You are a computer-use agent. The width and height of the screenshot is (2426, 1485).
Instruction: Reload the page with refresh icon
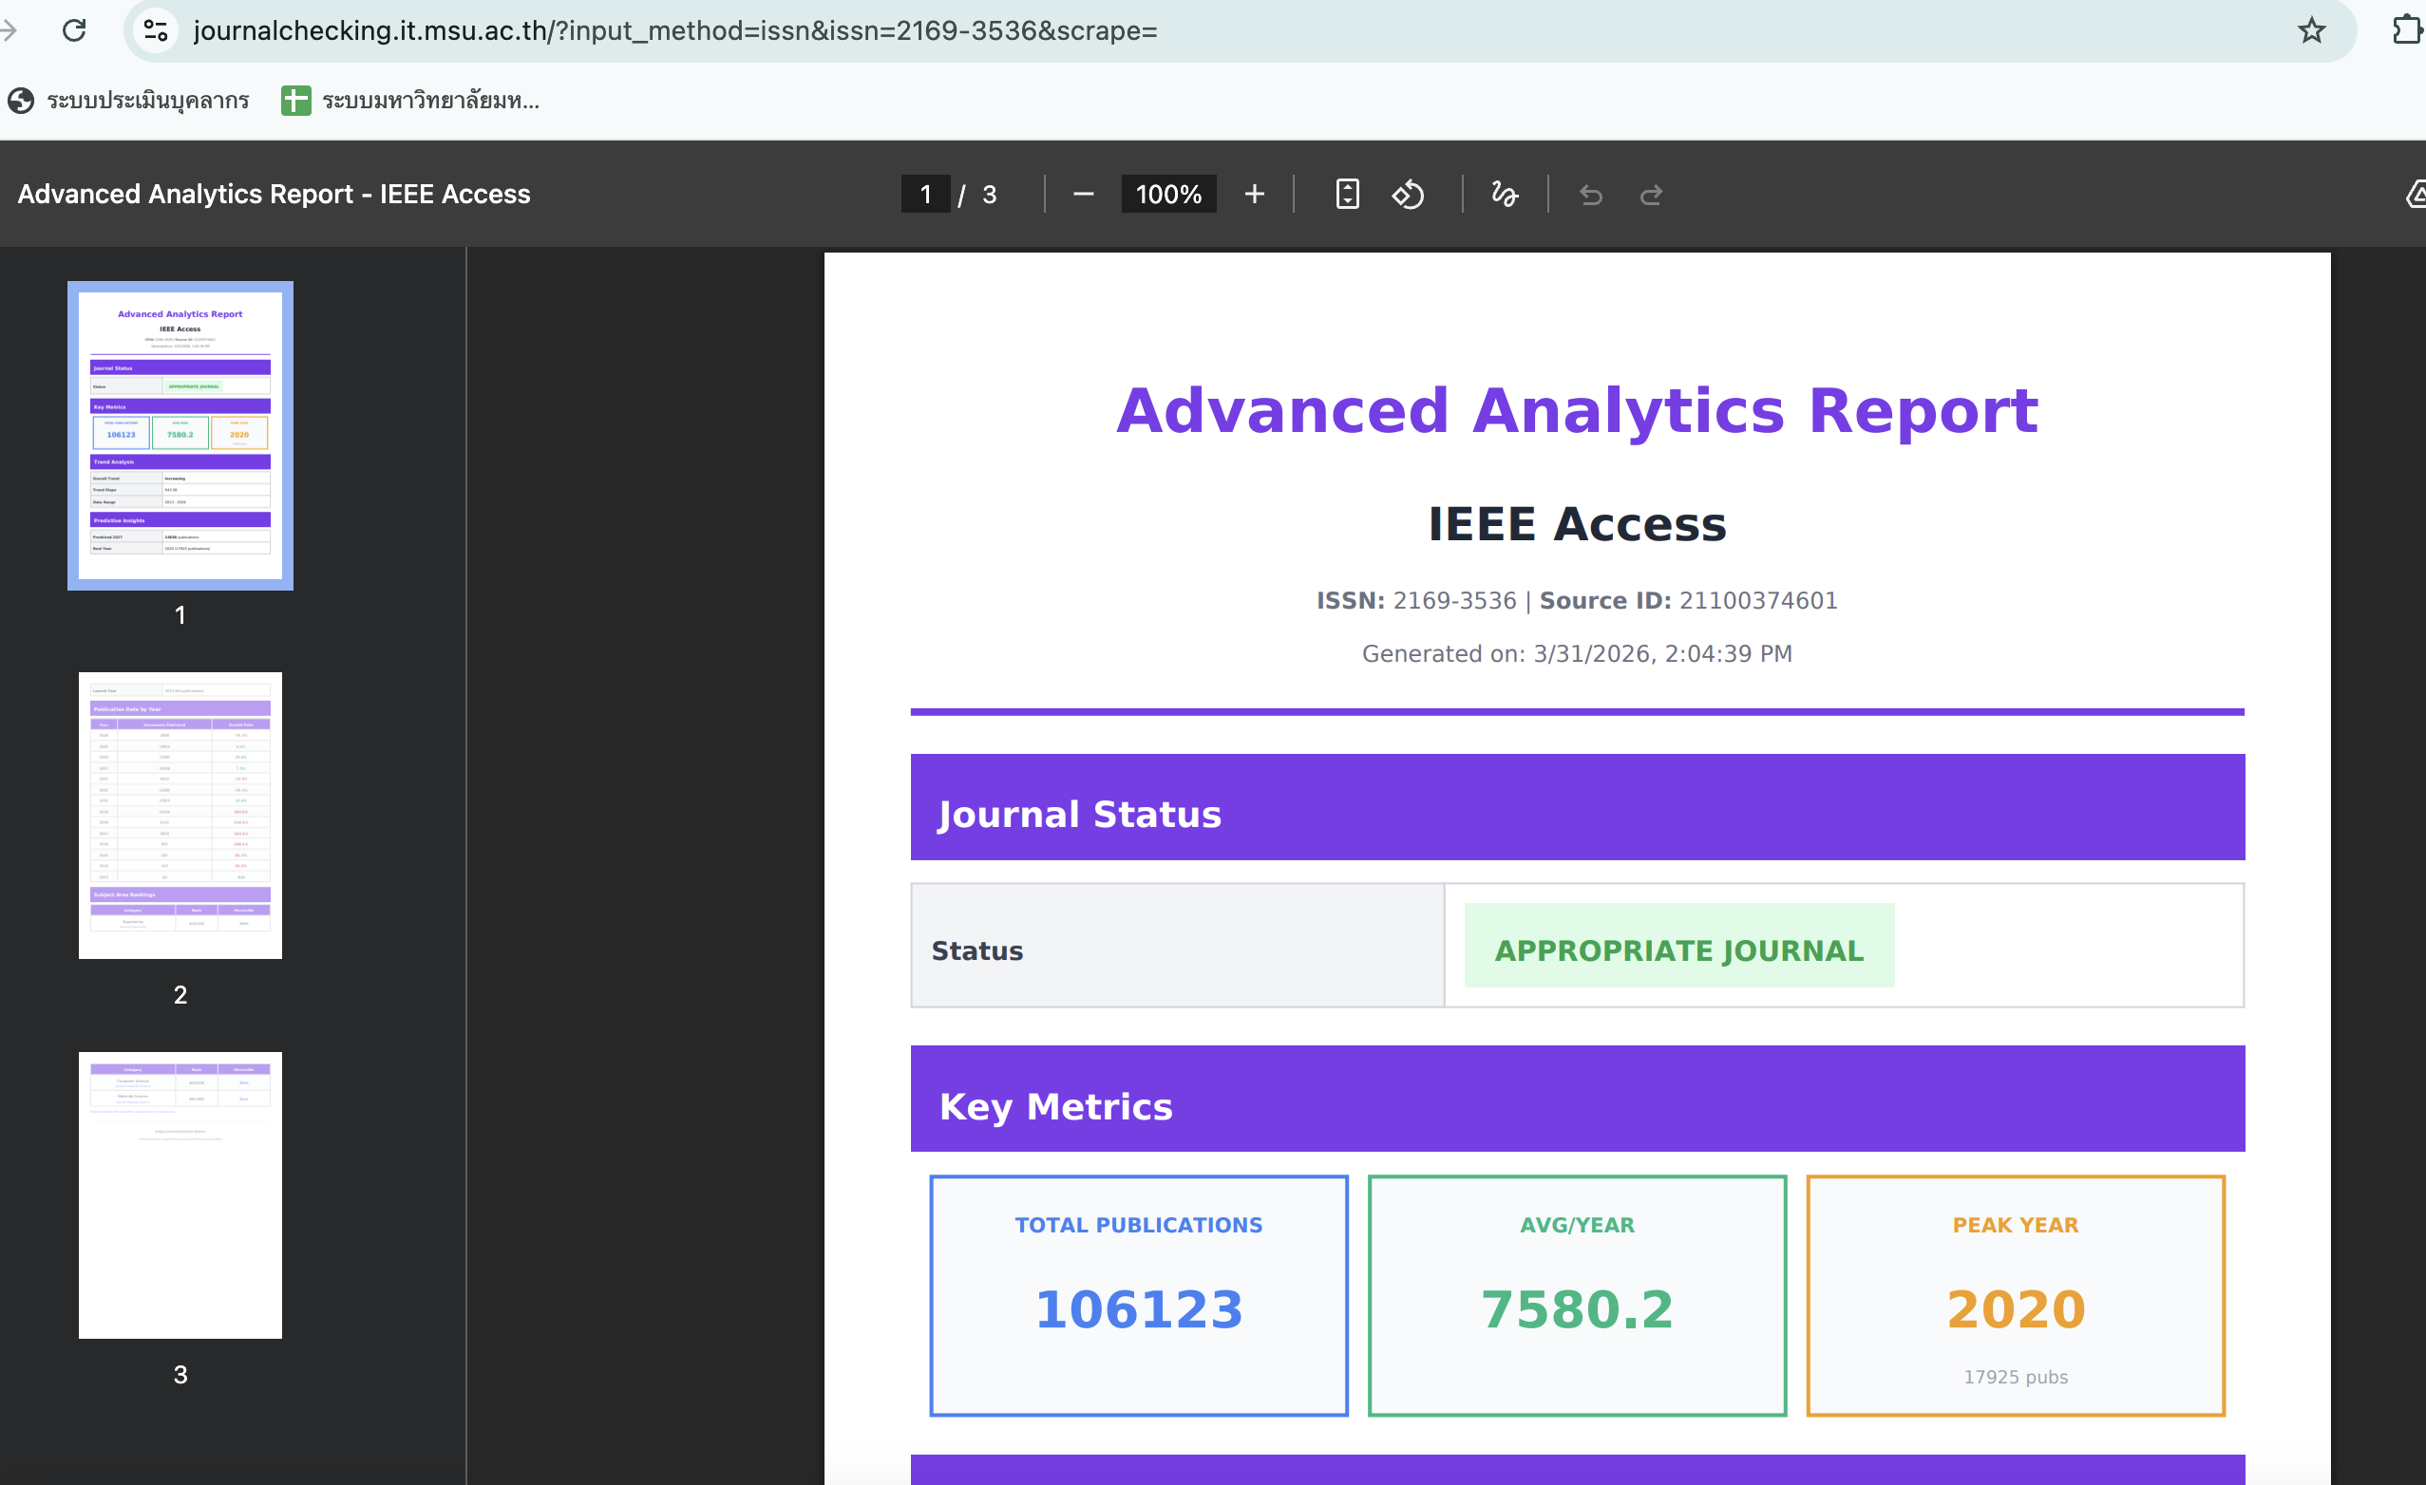74,30
